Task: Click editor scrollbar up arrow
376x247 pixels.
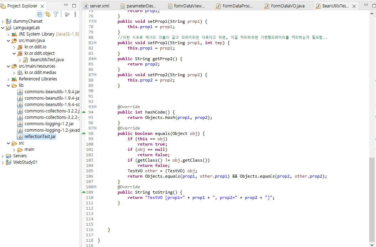Action: [372, 14]
